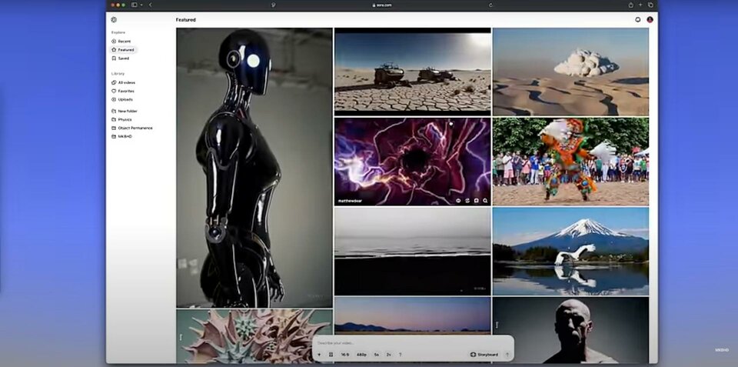Click the plus icon in the prompt bar
Image resolution: width=738 pixels, height=367 pixels.
pos(319,355)
